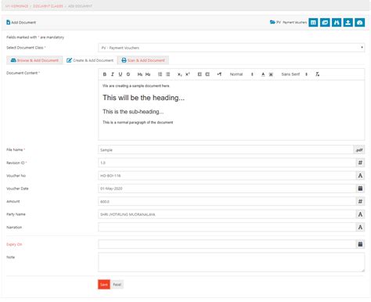The width and height of the screenshot is (371, 302).
Task: Apply superscript formatting
Action: point(188,74)
